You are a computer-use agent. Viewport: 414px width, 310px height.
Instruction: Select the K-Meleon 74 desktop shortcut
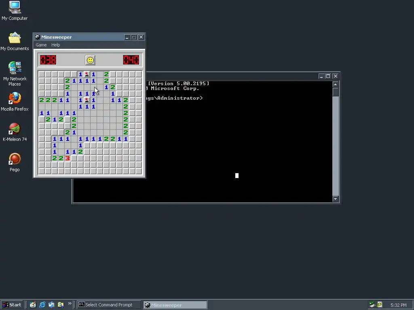15,132
